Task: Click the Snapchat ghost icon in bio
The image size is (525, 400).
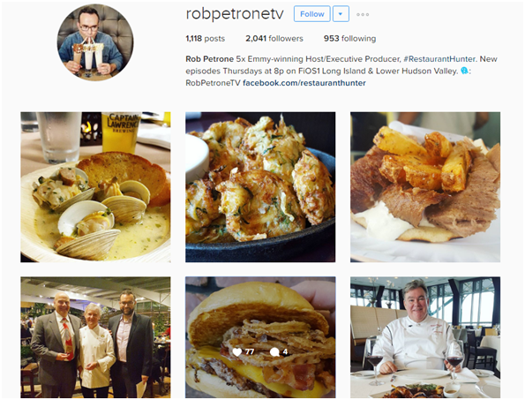Action: tap(464, 71)
